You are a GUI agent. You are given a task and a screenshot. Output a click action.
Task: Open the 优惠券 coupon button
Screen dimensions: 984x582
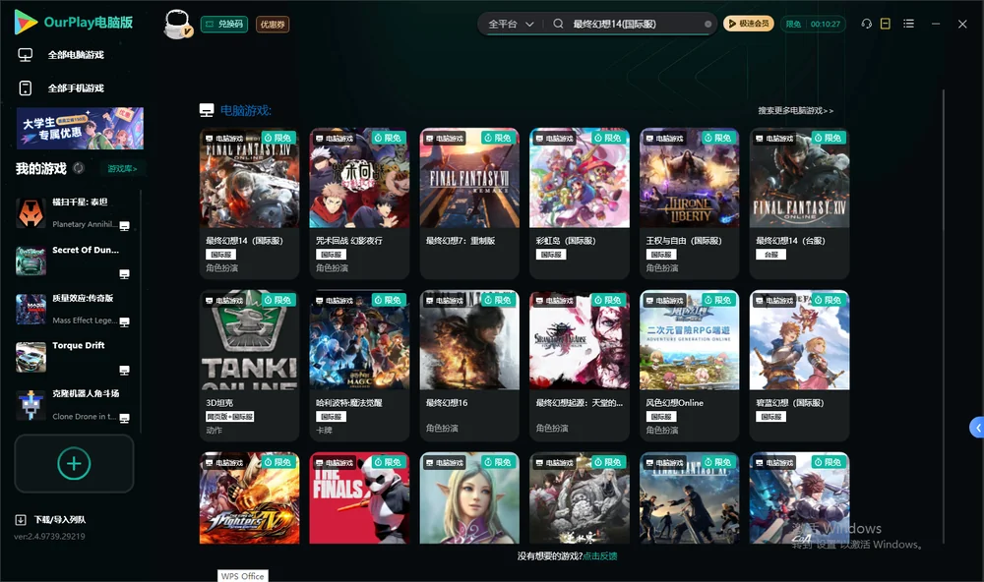pos(273,25)
